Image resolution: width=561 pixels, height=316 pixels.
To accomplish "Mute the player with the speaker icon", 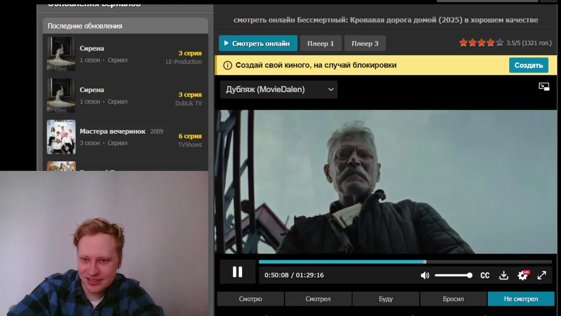I will click(x=425, y=275).
